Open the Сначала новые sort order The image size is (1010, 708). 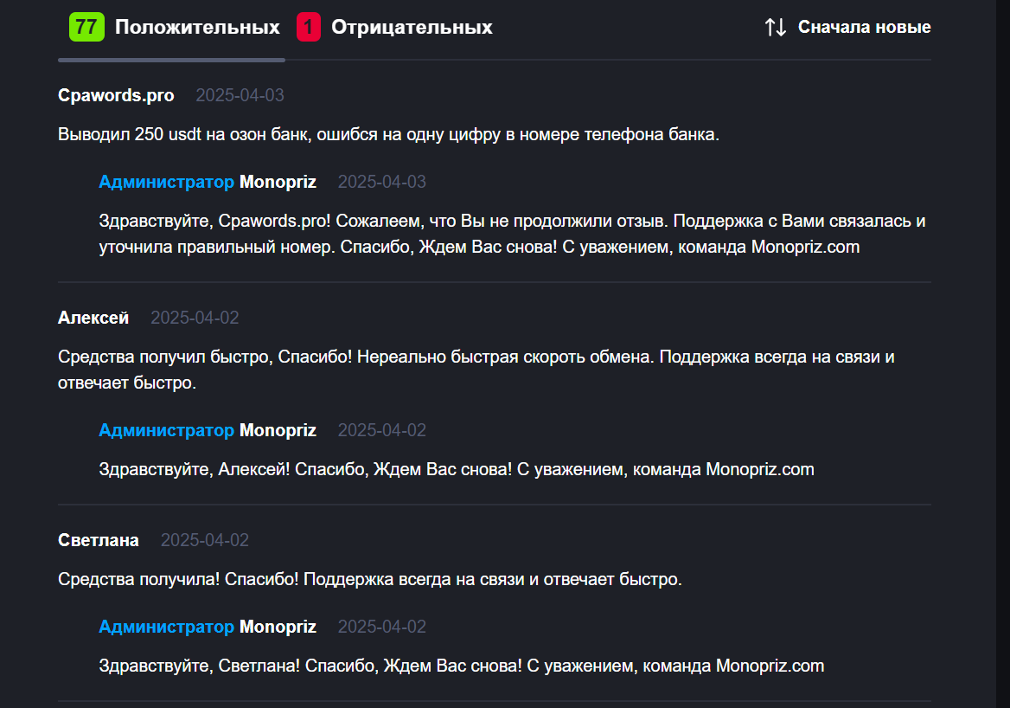pos(865,27)
